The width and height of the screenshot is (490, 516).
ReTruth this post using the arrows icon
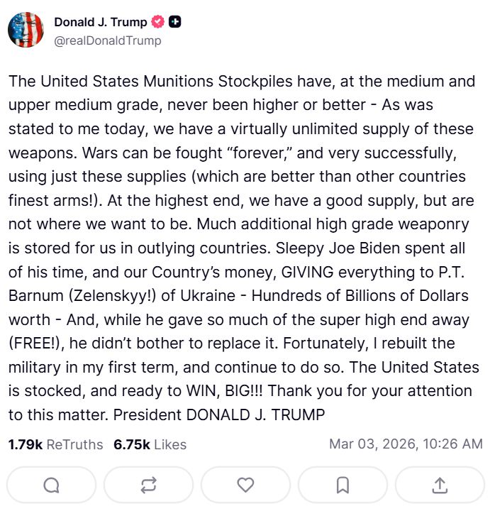coord(148,485)
